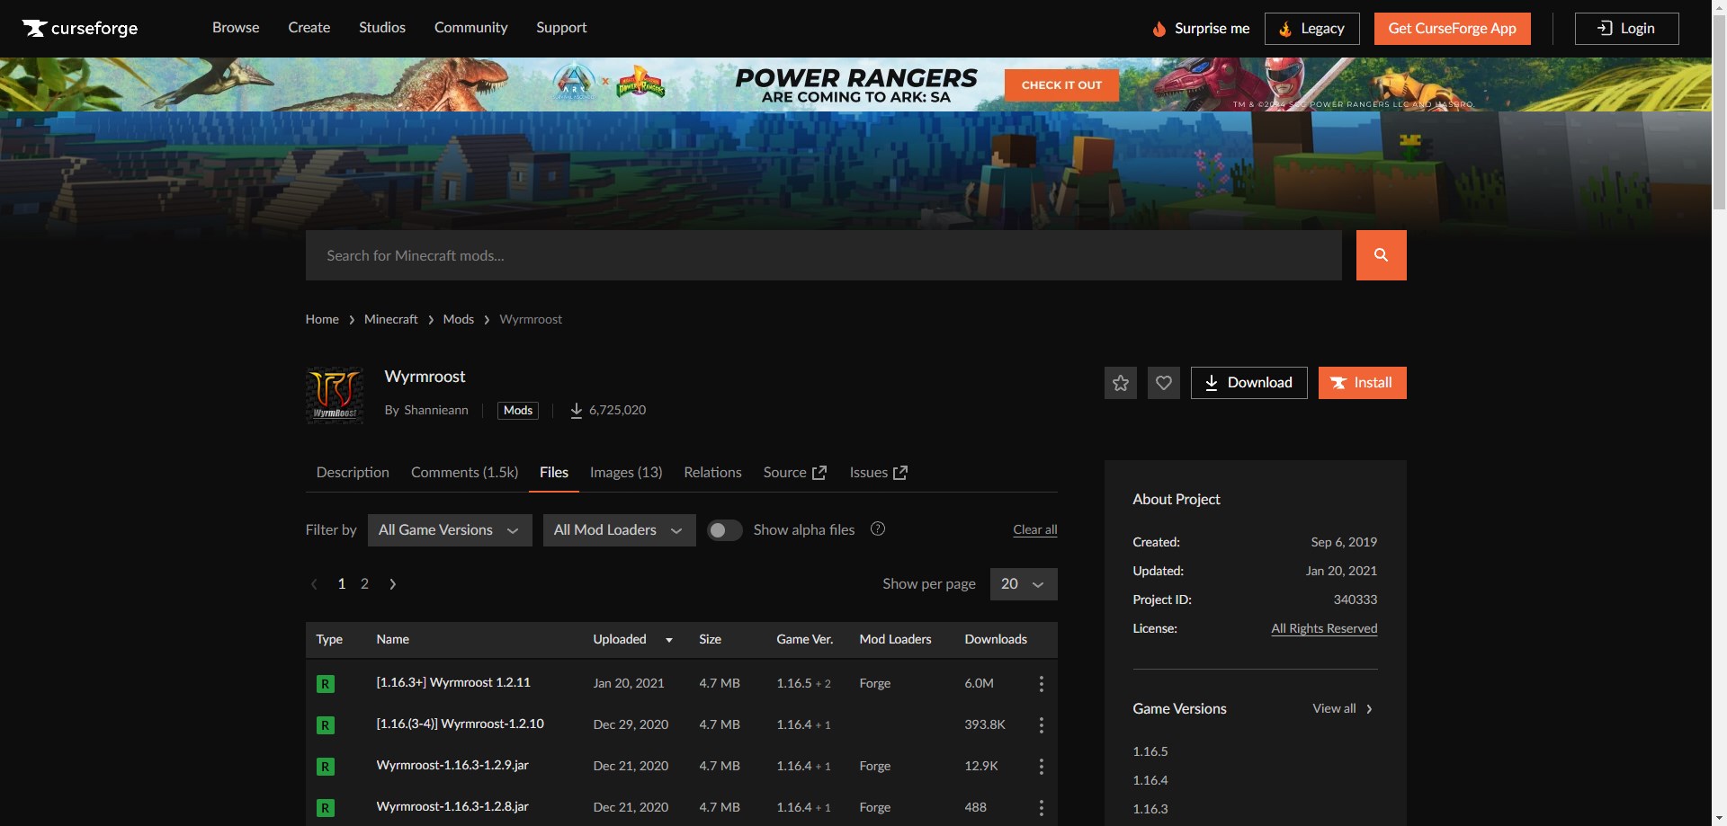Open the three-dot menu for Wyrmroost-1.16.3-1.2.9.jar

point(1041,767)
